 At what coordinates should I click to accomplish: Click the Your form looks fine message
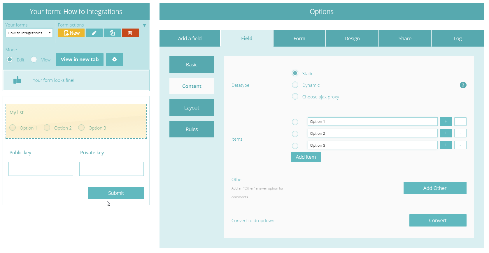pos(53,80)
